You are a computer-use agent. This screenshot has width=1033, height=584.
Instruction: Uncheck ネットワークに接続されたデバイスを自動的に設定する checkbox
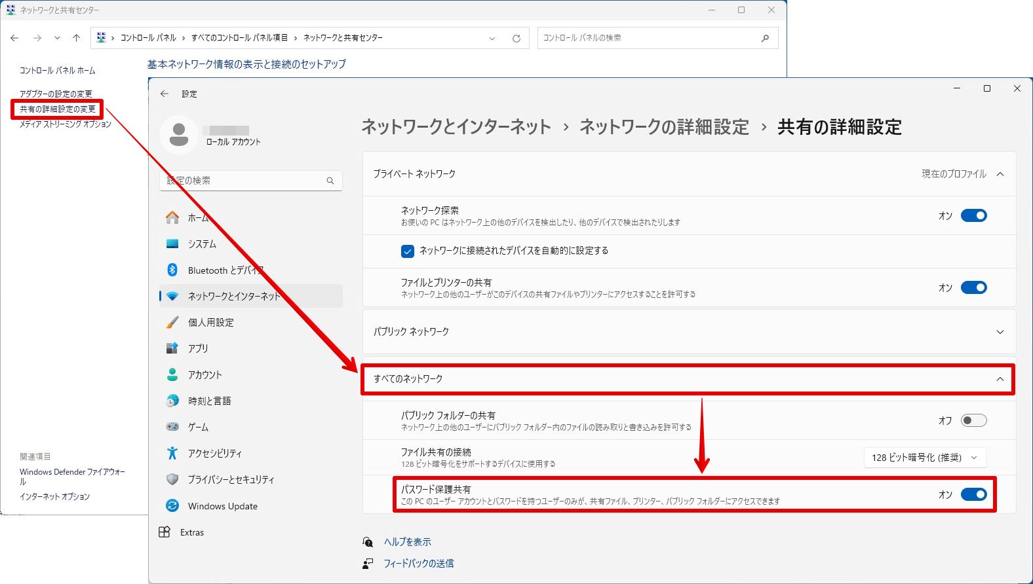(x=408, y=251)
